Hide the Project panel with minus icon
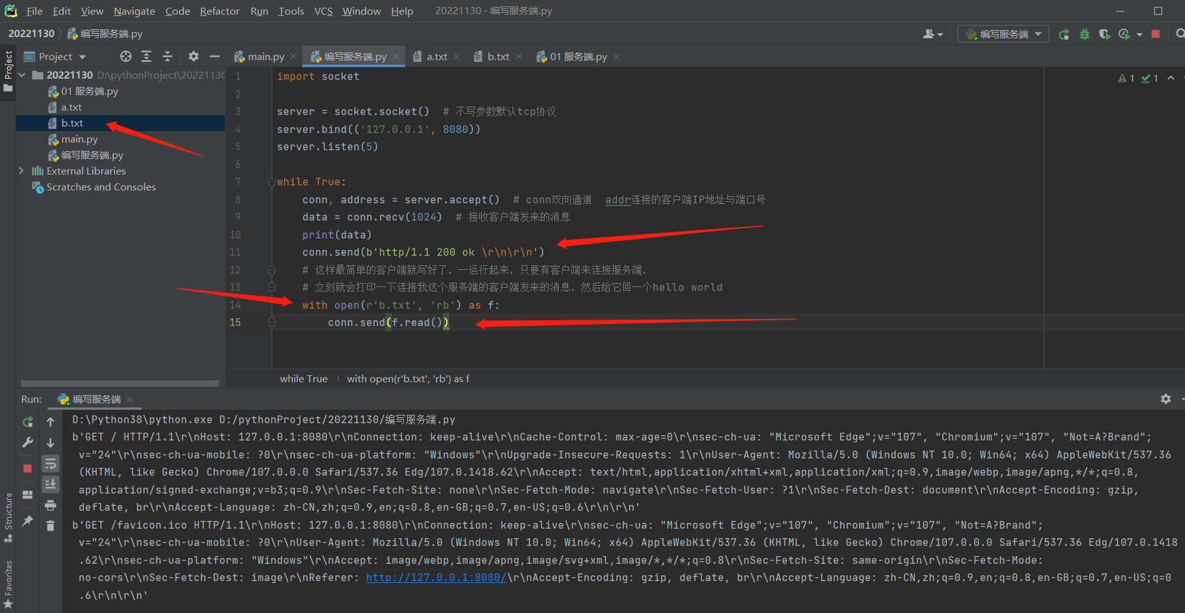Image resolution: width=1185 pixels, height=613 pixels. [215, 56]
